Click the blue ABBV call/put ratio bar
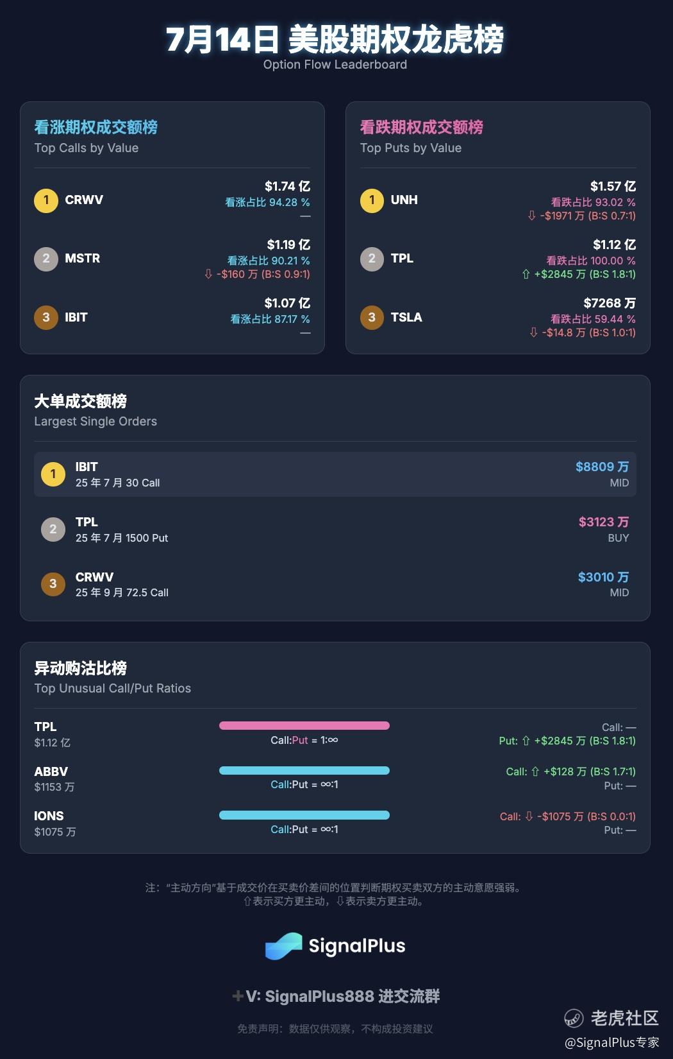The height and width of the screenshot is (1059, 673). click(304, 771)
